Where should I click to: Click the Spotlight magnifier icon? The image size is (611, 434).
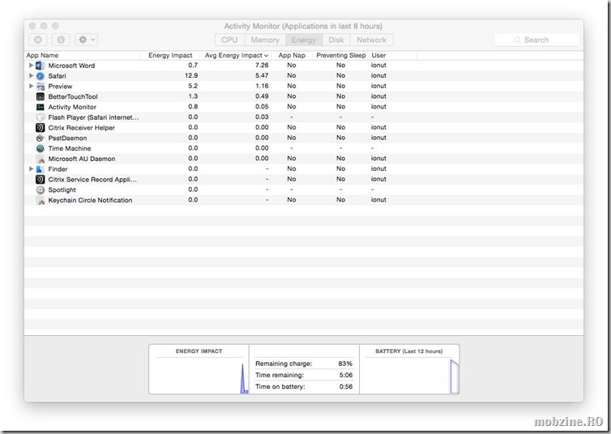pos(41,190)
